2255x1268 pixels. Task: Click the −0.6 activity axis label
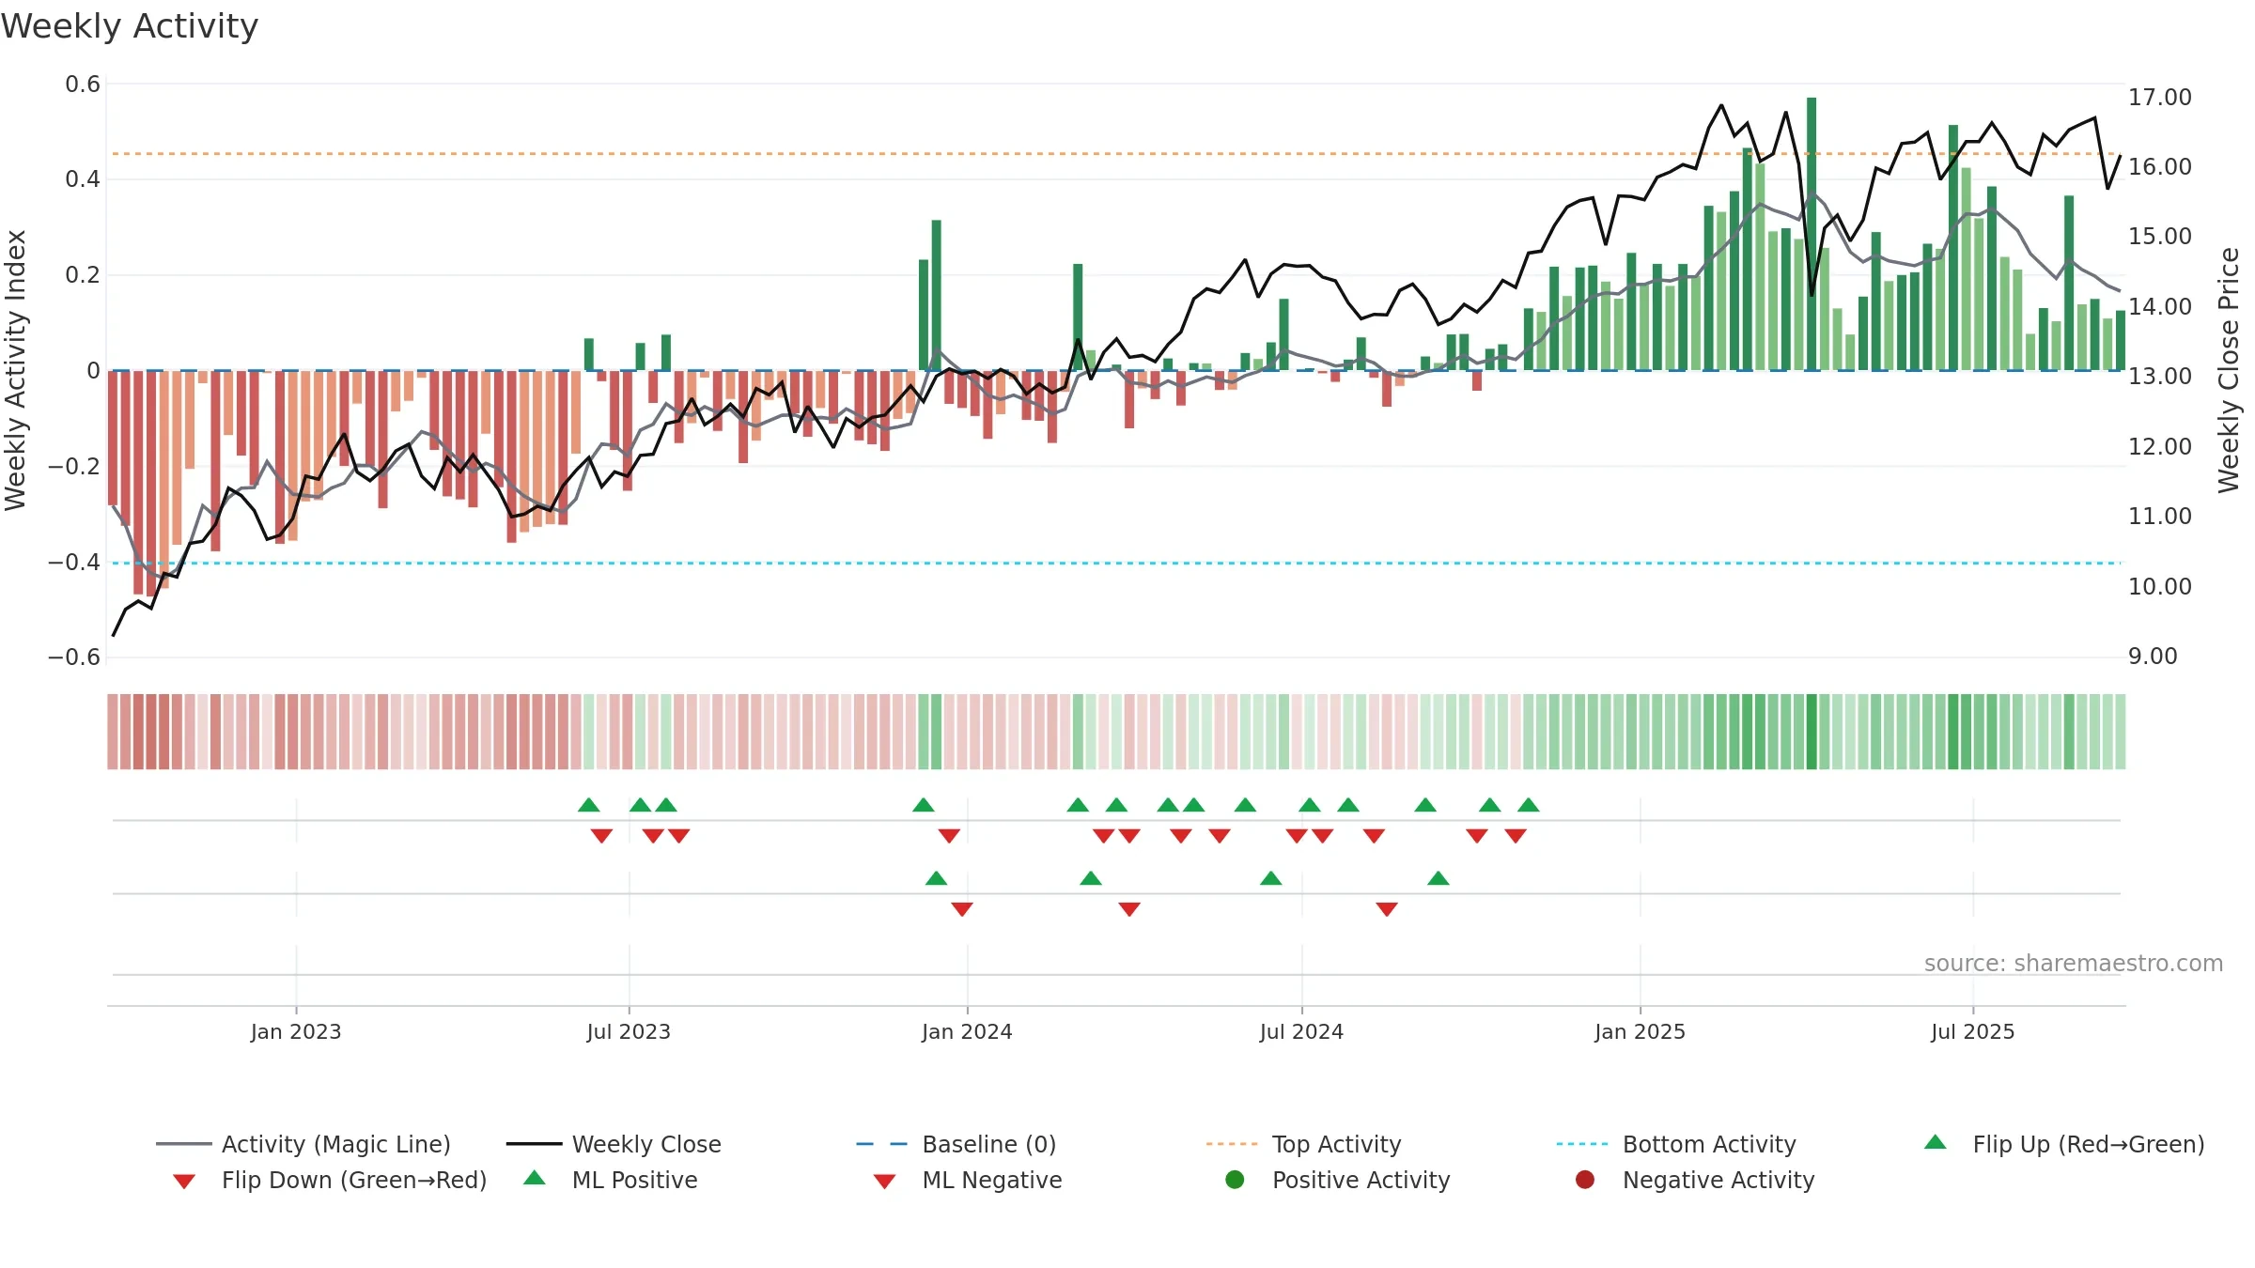click(74, 657)
